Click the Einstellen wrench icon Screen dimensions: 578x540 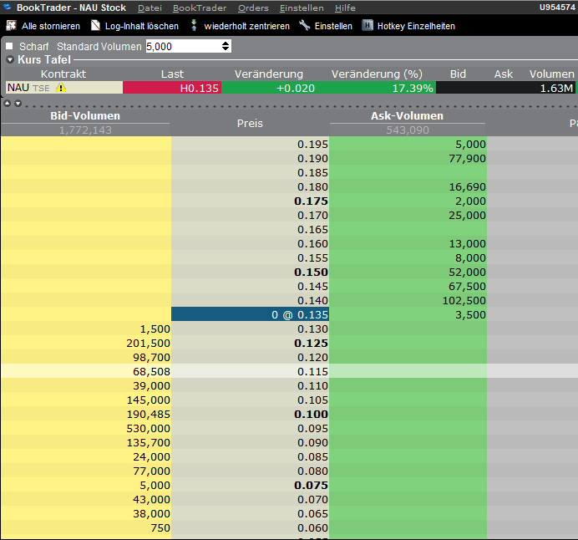point(305,25)
